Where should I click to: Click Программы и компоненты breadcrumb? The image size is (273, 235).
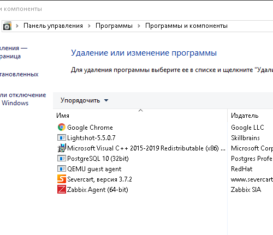186,26
